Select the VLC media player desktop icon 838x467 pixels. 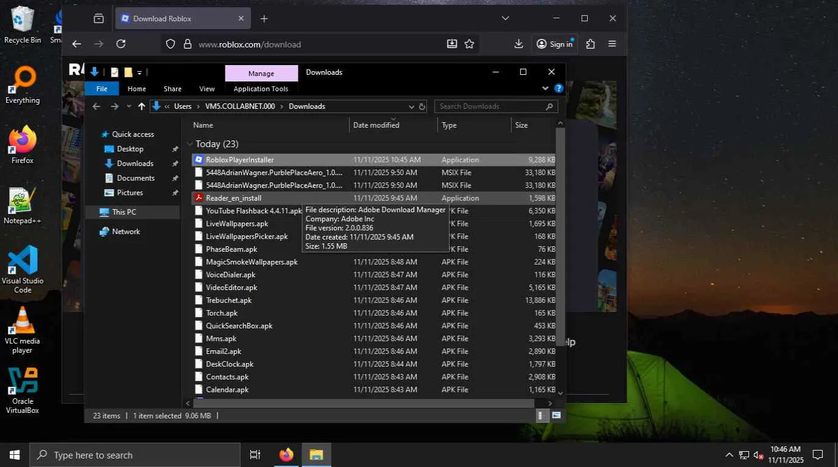(23, 330)
